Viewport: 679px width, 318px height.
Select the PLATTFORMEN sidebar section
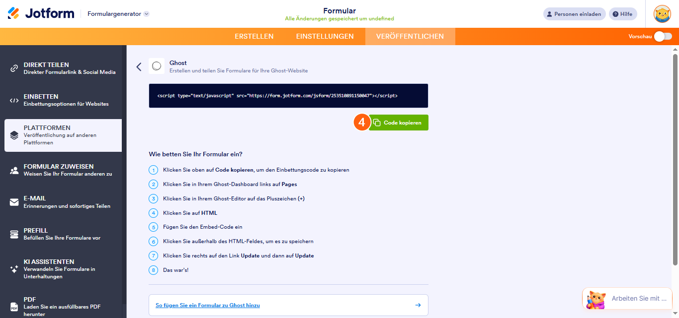click(x=63, y=135)
